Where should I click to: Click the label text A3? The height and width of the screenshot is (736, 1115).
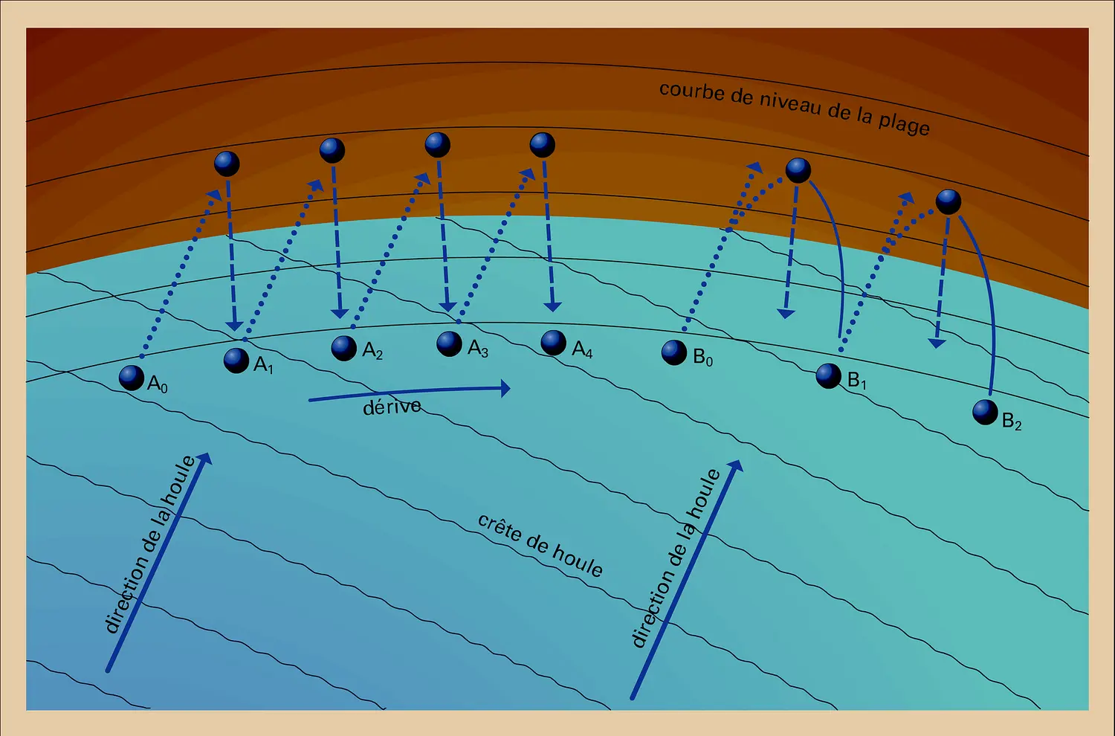click(478, 347)
